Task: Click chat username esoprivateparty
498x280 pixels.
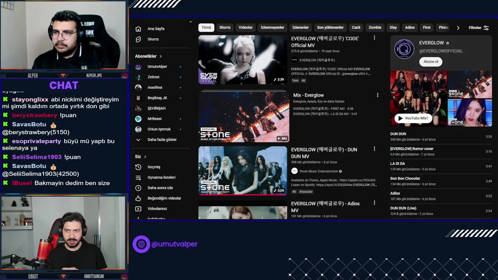Action: [x=37, y=141]
